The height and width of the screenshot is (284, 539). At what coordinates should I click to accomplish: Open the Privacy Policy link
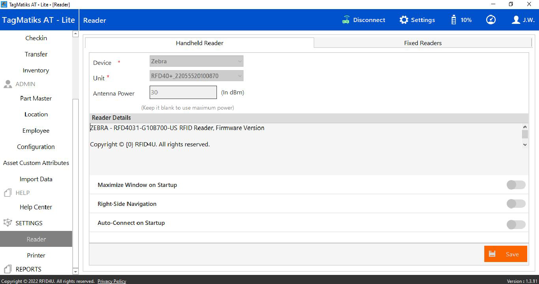112,281
